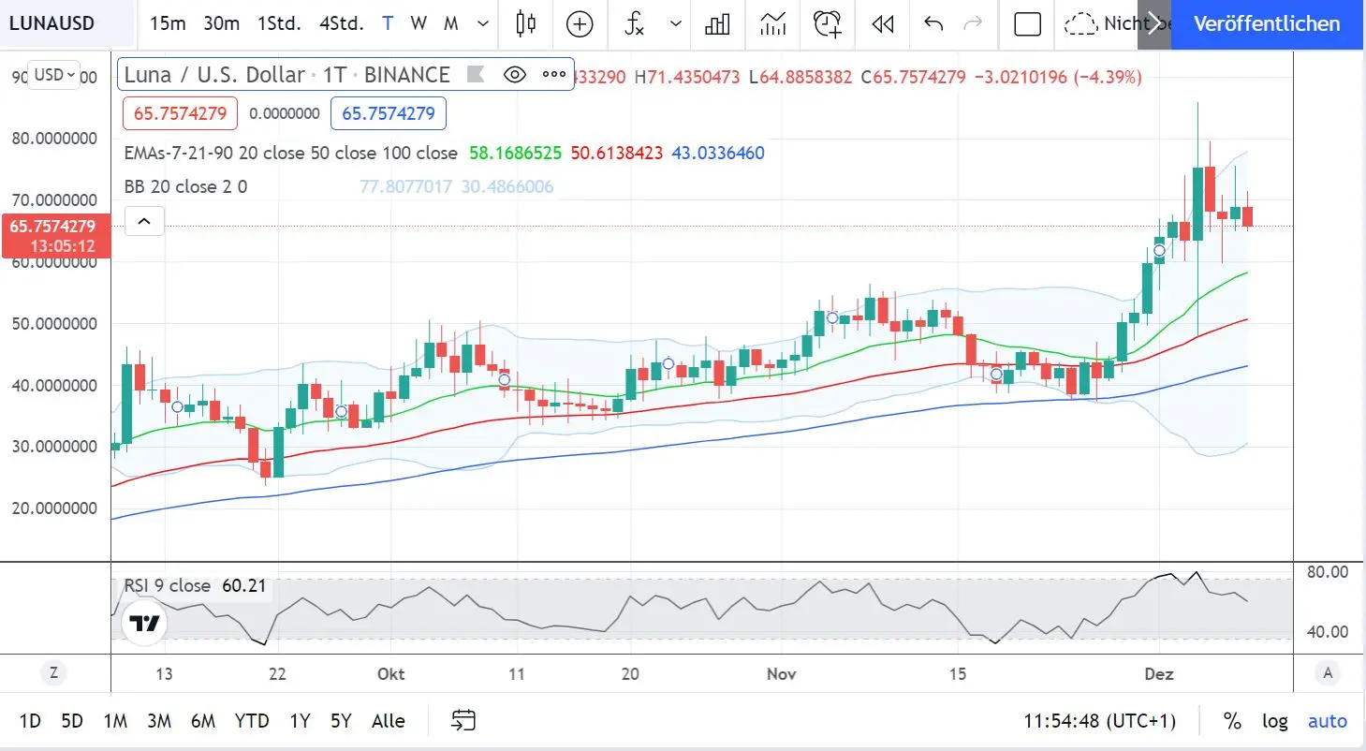
Task: Set the date range to 6M
Action: click(x=203, y=721)
